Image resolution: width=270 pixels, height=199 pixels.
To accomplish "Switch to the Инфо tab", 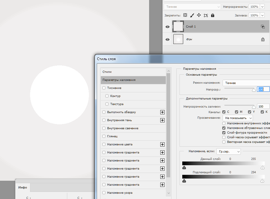I will [x=23, y=188].
